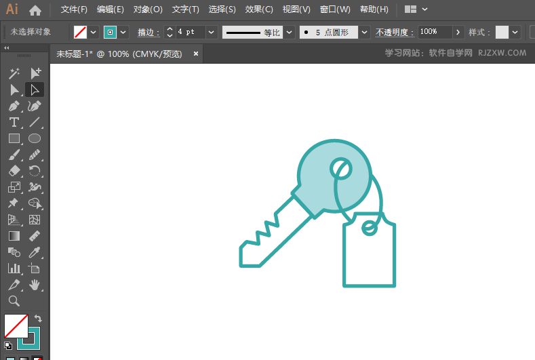The width and height of the screenshot is (535, 360).
Task: Expand the opacity arrow next to 100%
Action: coord(458,33)
